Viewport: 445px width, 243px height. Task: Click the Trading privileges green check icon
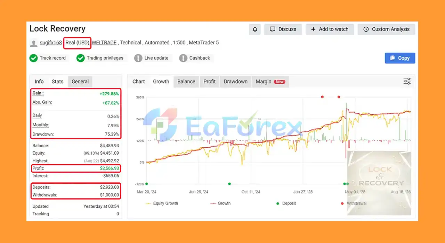[81, 58]
